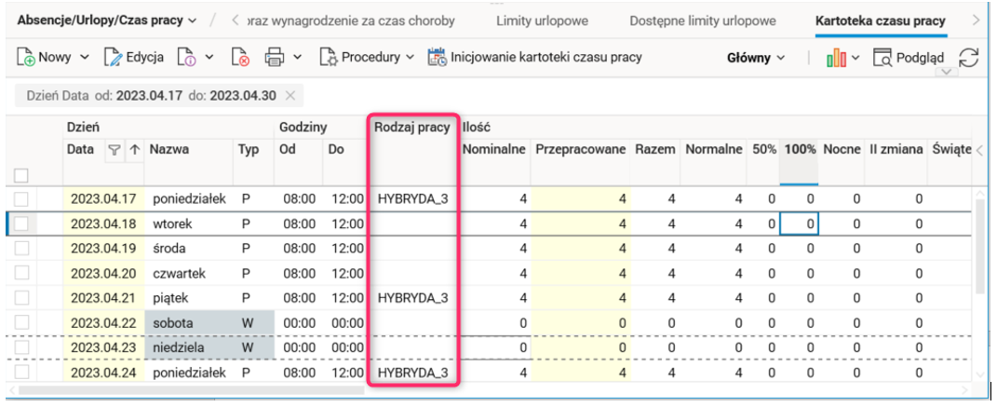The width and height of the screenshot is (997, 407).
Task: Click the Nowy document icon
Action: tap(25, 57)
